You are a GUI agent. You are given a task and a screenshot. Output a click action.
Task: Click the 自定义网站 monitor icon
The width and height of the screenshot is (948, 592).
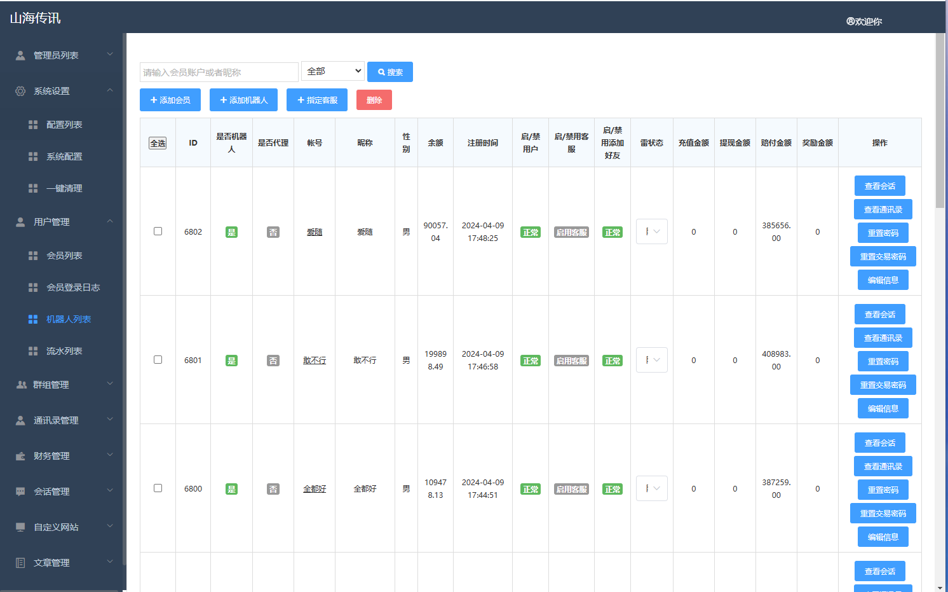20,527
